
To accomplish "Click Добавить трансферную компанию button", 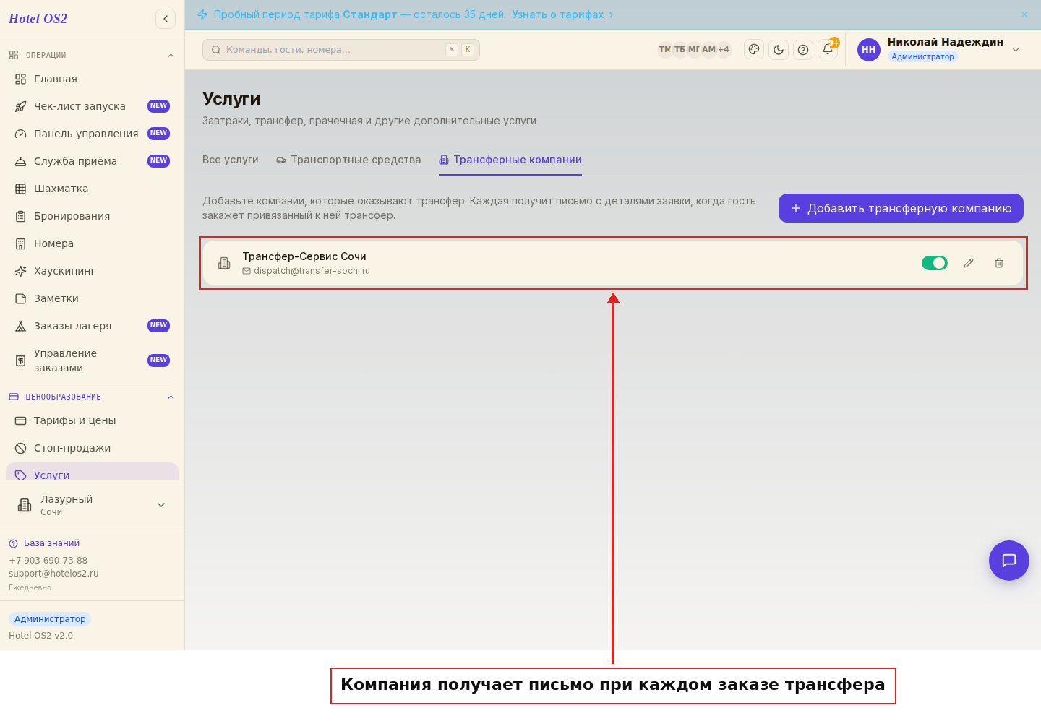I will click(901, 208).
